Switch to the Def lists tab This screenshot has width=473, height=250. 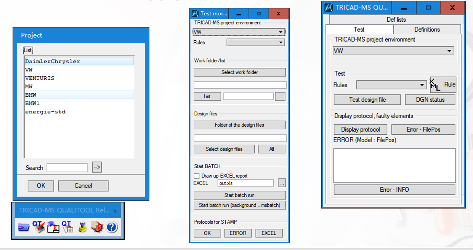[396, 19]
